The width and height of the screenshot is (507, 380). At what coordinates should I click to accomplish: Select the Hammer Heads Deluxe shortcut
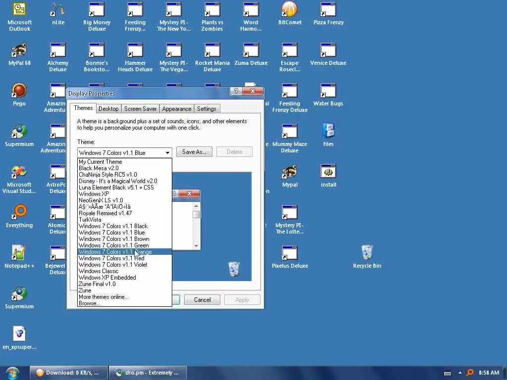[135, 57]
